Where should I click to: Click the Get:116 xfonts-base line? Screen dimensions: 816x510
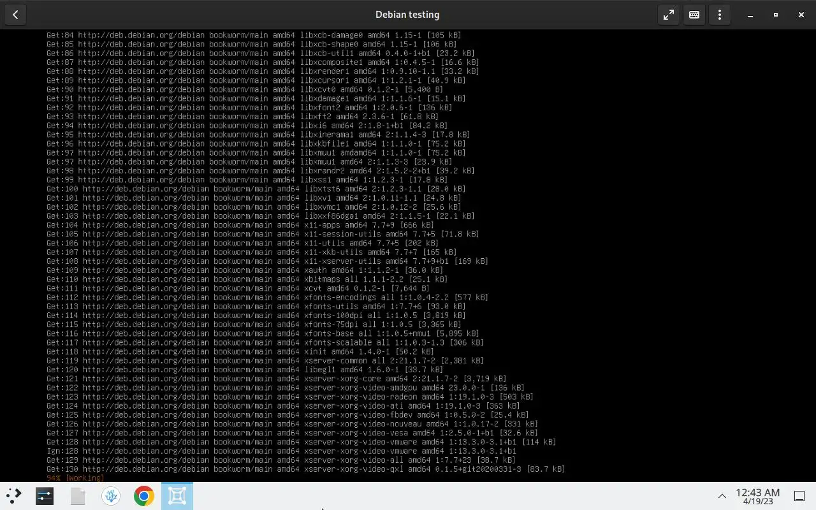[x=263, y=333]
